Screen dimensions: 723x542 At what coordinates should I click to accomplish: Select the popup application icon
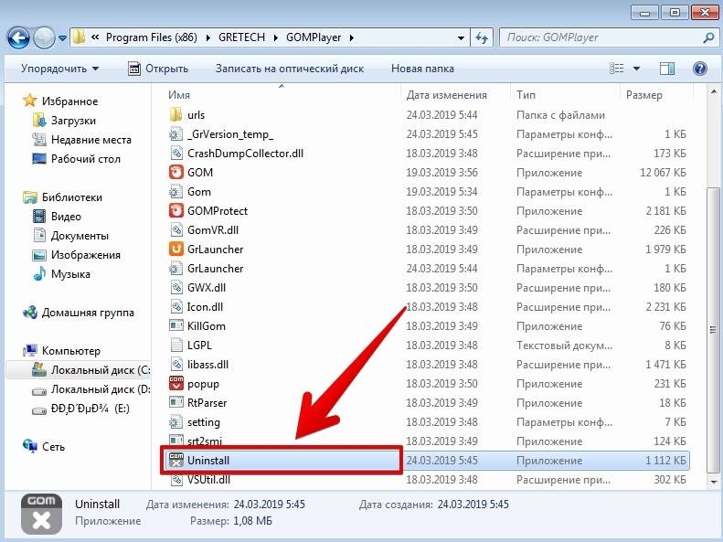[x=175, y=384]
